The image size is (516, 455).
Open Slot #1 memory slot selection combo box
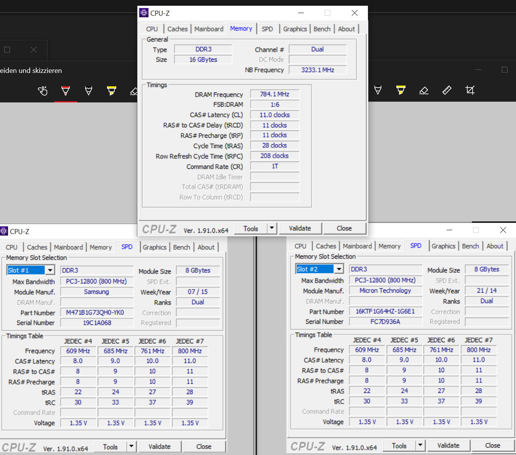pos(31,270)
